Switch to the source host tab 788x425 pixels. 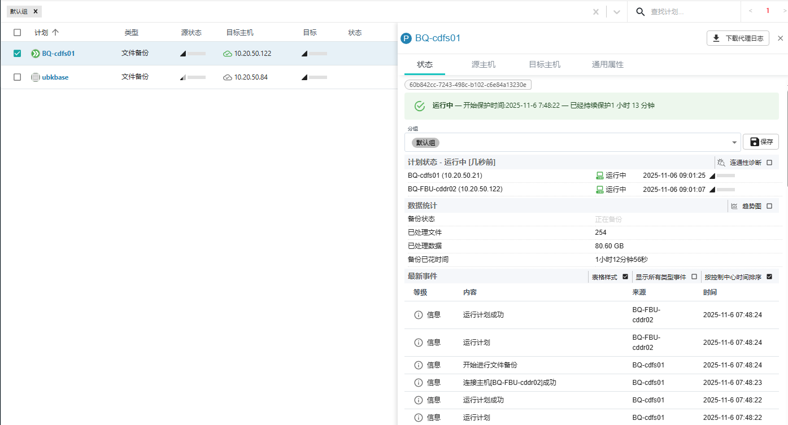(x=484, y=64)
